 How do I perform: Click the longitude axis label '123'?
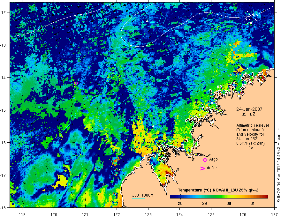[148, 214]
